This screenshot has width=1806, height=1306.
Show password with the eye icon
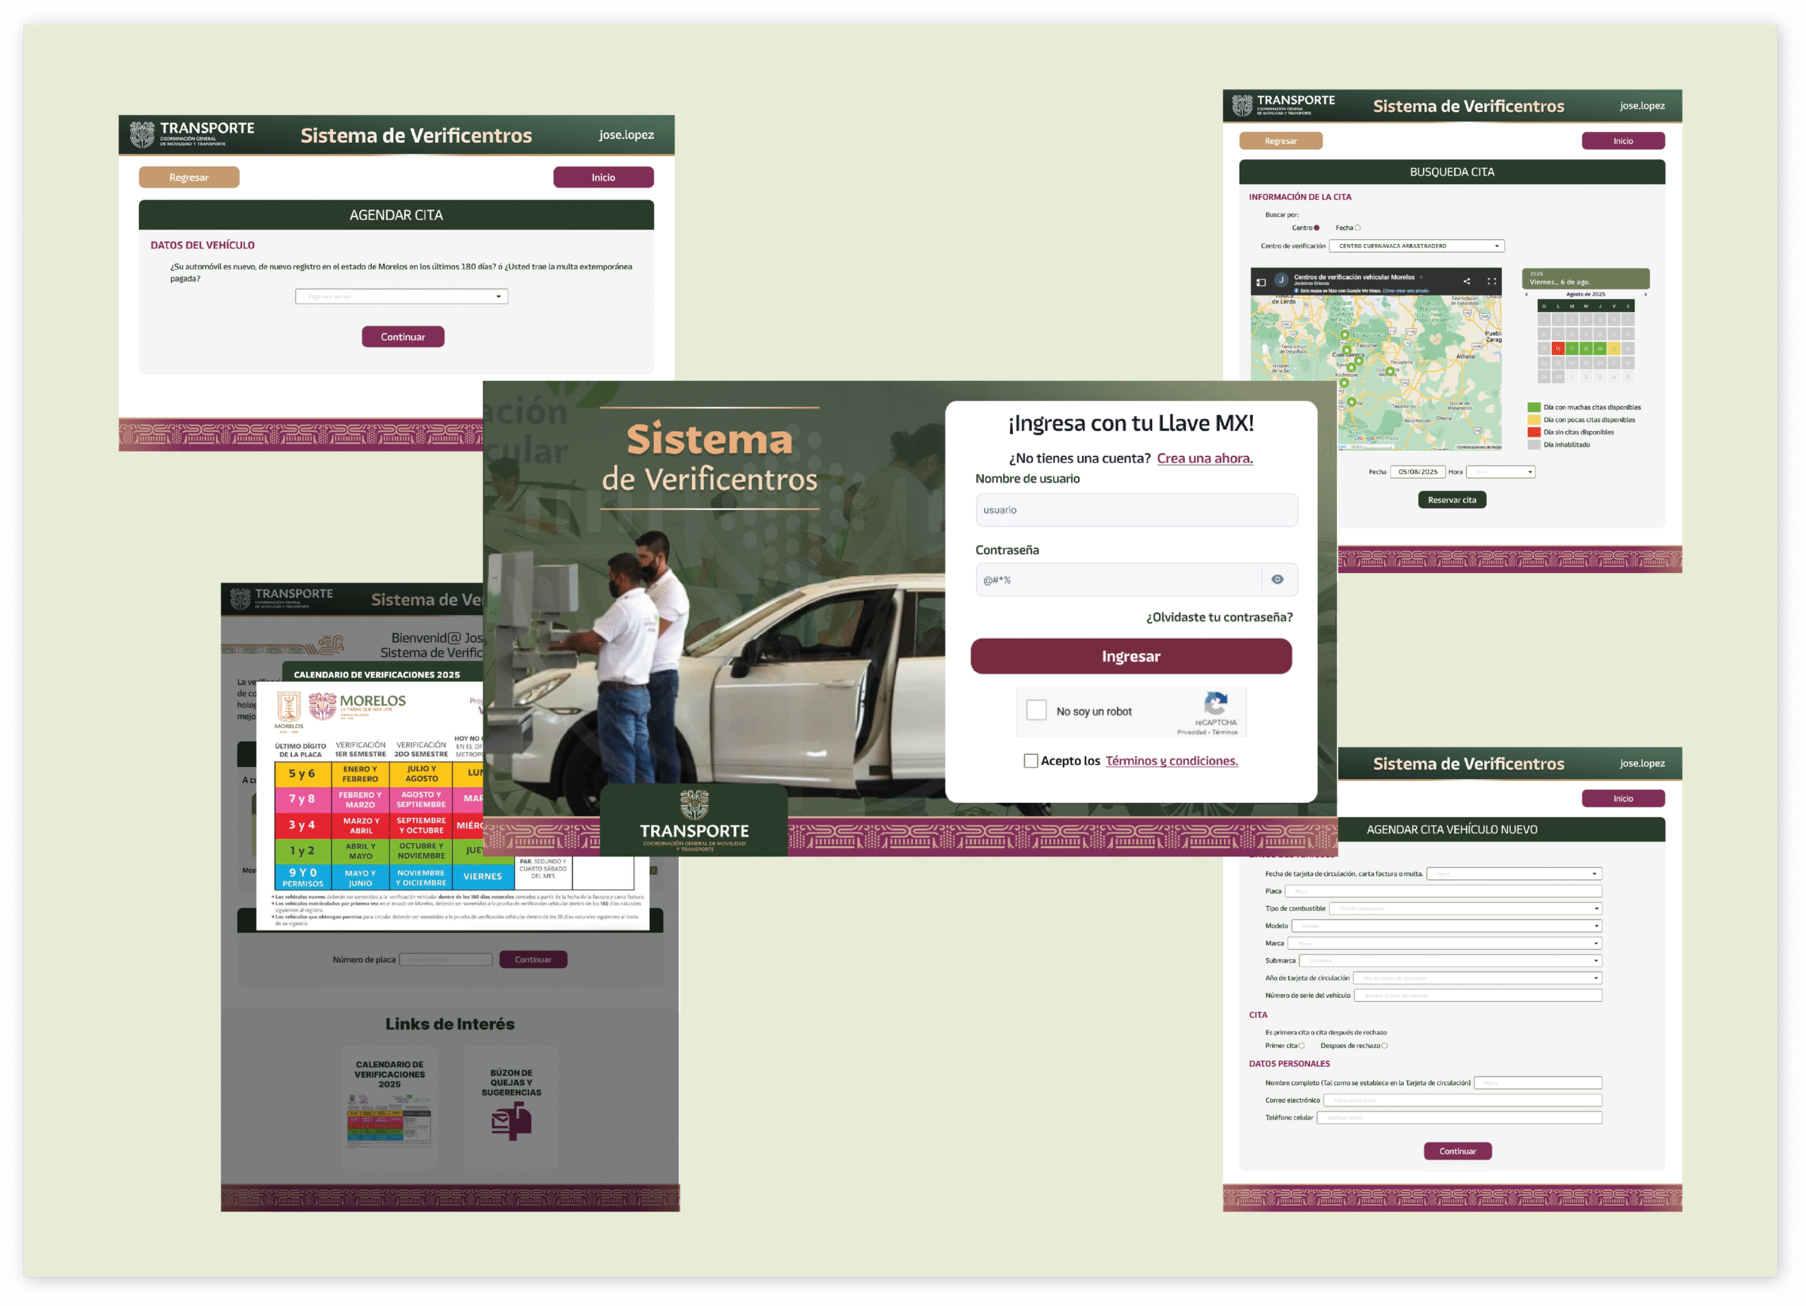pyautogui.click(x=1278, y=580)
